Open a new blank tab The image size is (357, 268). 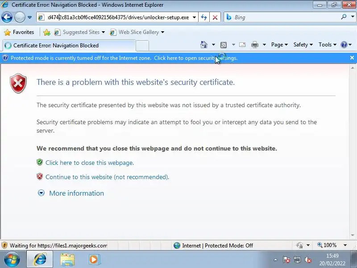pyautogui.click(x=142, y=46)
